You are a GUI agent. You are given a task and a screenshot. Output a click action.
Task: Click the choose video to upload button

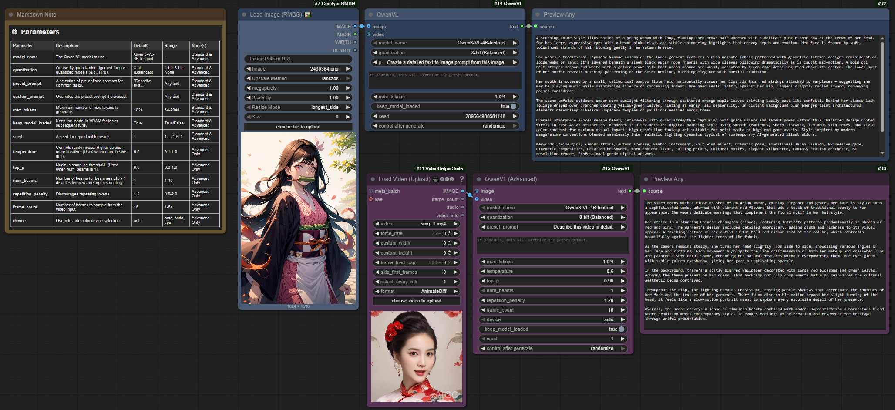coord(416,301)
